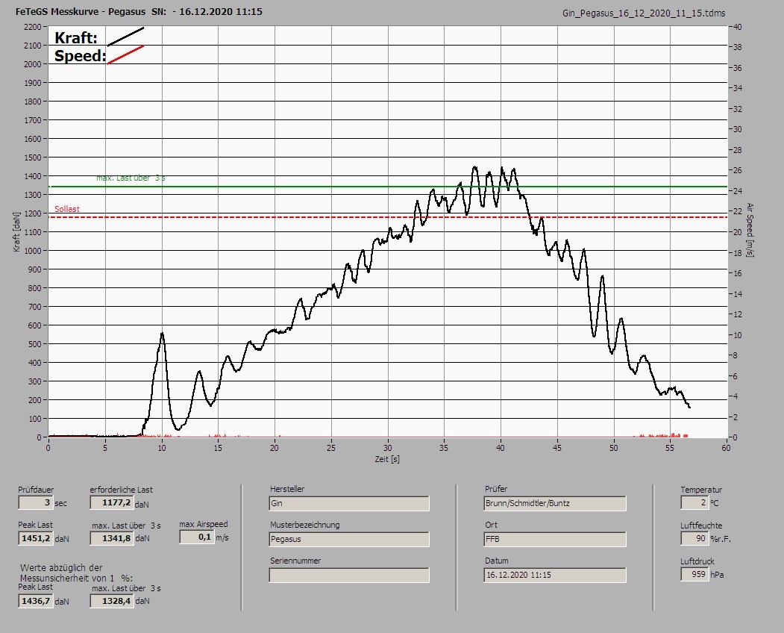Click the Musterbezeichnung label

tap(305, 525)
